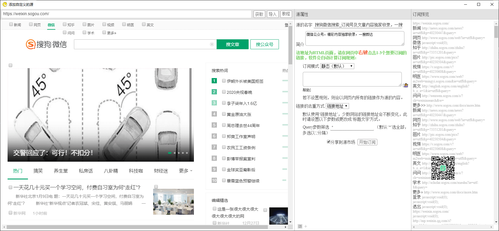The image size is (499, 231).
Task: Click the plus icon beside the console
Action: click(306, 226)
